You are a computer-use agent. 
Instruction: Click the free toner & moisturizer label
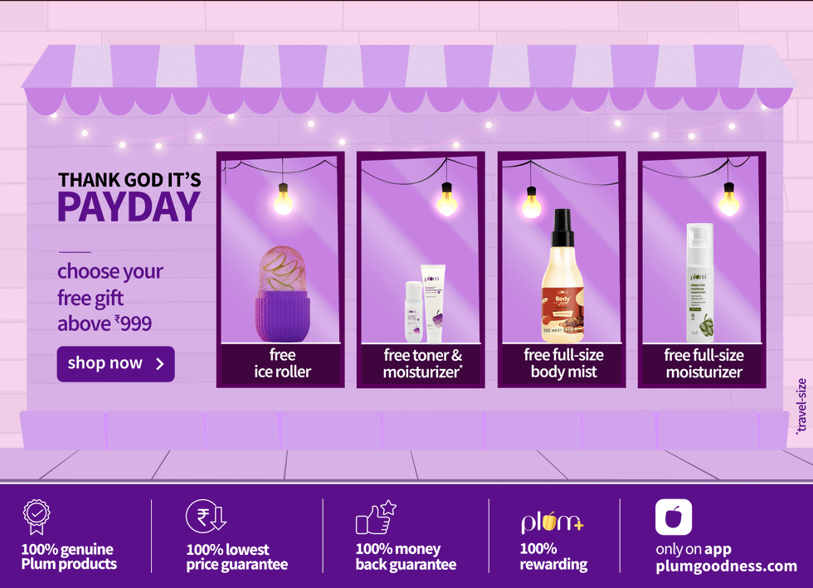coord(422,363)
